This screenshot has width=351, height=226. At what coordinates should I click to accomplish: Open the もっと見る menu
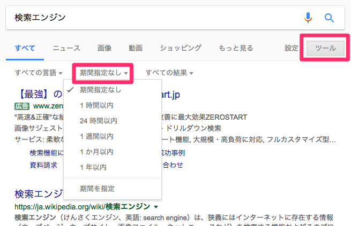click(236, 48)
